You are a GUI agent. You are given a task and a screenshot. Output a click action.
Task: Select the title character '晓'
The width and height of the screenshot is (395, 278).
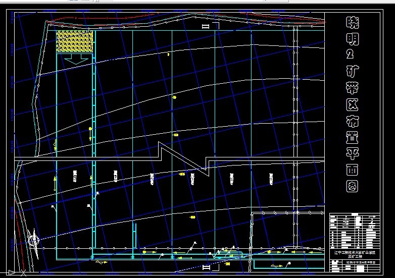coord(353,23)
